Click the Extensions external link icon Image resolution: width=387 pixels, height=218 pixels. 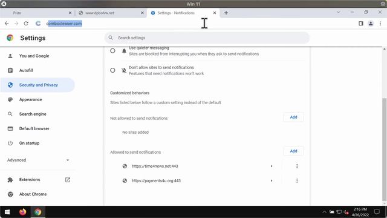coord(68,180)
